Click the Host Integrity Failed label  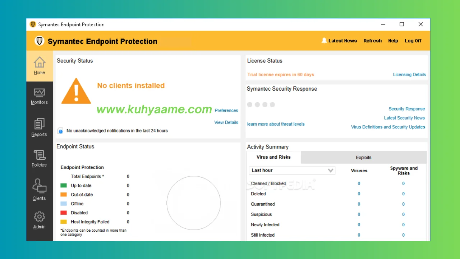click(x=90, y=222)
